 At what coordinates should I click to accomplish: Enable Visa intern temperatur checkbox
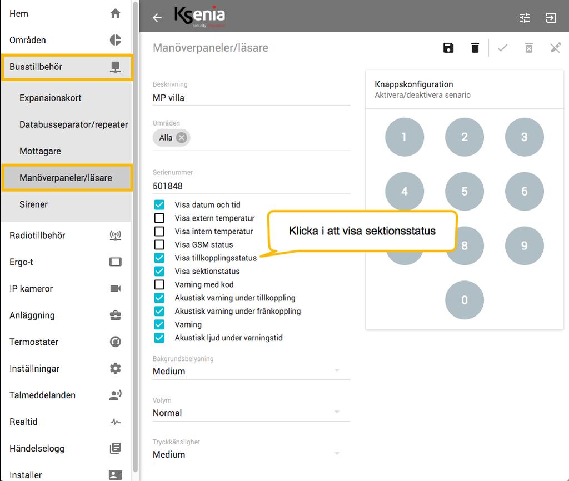click(159, 231)
